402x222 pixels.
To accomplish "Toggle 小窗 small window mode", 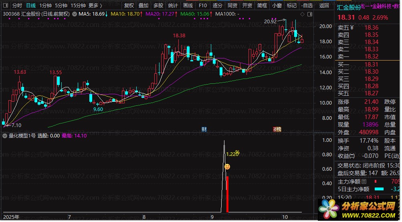I will click(277, 6).
